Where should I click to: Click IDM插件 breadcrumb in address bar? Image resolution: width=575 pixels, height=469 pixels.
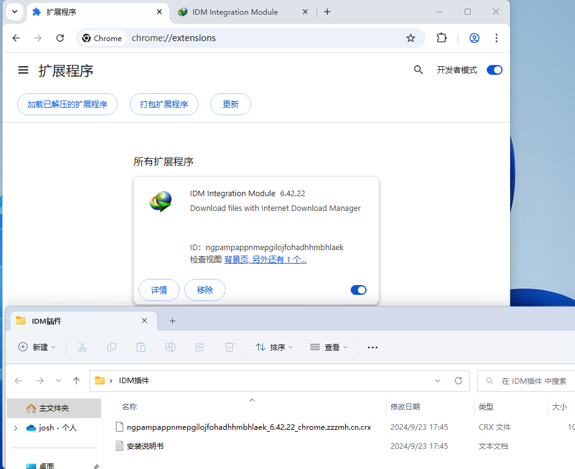134,381
